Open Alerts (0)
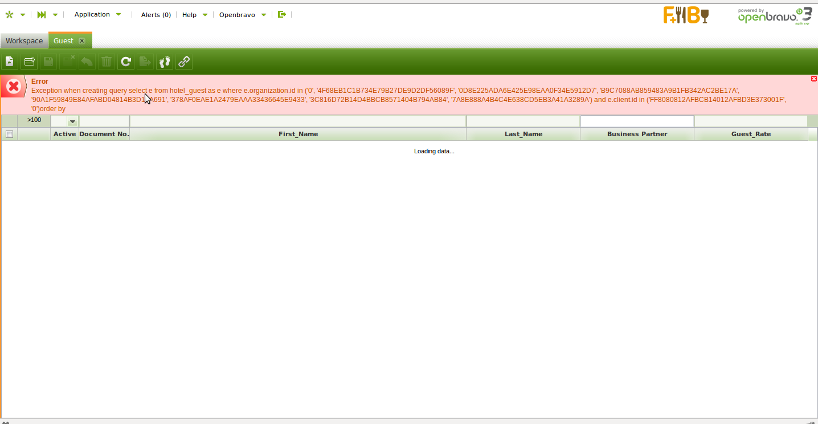Viewport: 818px width, 424px height. [x=156, y=15]
